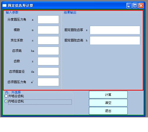Select the 内啮合齿轮 radio button

[6, 101]
